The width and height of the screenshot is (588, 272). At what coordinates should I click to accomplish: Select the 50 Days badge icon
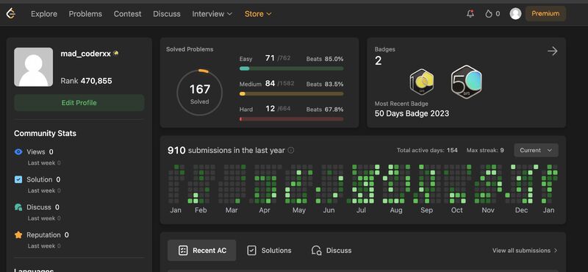point(467,82)
